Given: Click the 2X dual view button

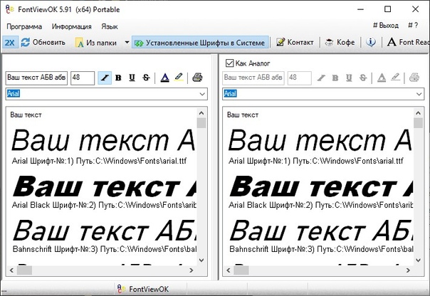Looking at the screenshot, I should tap(9, 43).
